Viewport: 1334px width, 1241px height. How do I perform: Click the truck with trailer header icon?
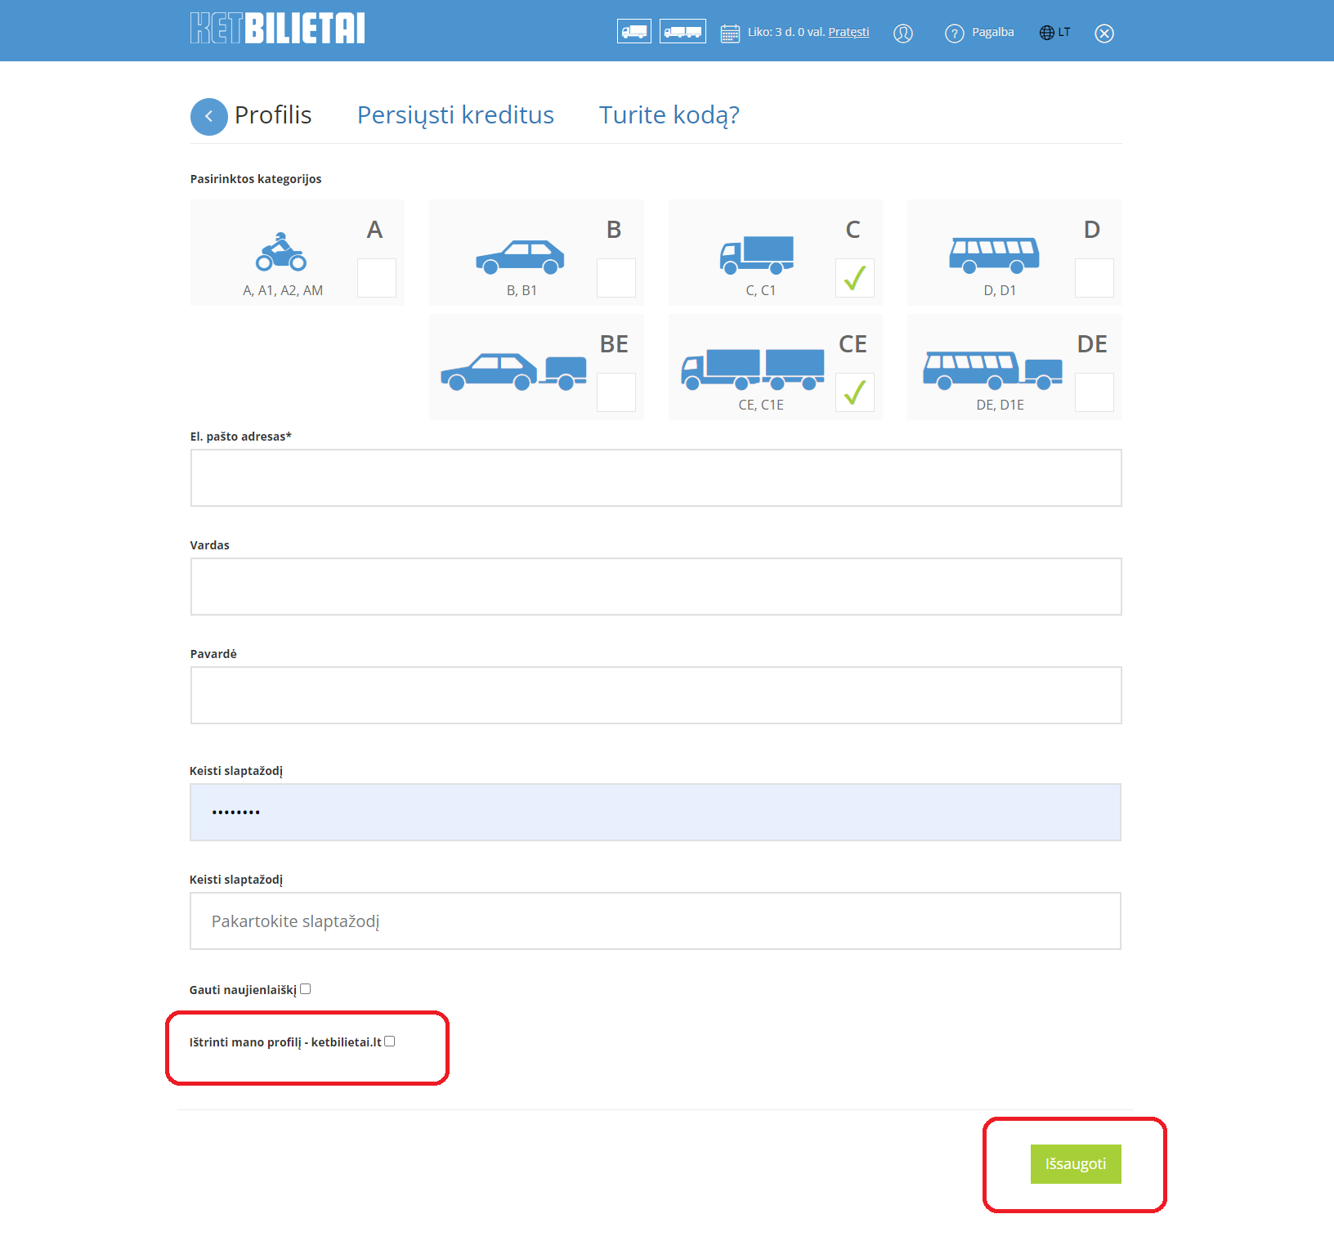click(x=683, y=32)
